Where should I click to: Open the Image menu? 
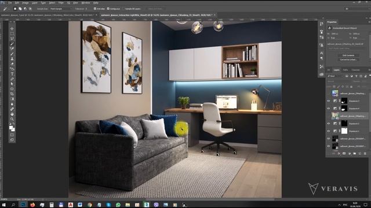click(25, 2)
